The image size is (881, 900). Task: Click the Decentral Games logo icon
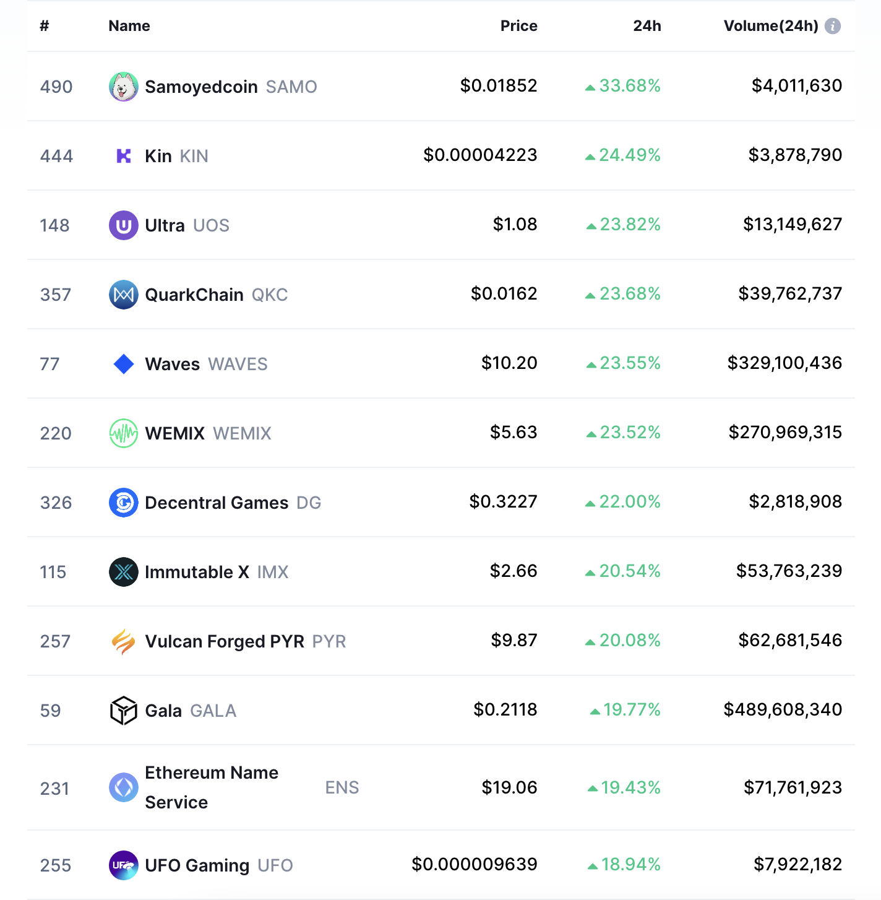pyautogui.click(x=124, y=503)
